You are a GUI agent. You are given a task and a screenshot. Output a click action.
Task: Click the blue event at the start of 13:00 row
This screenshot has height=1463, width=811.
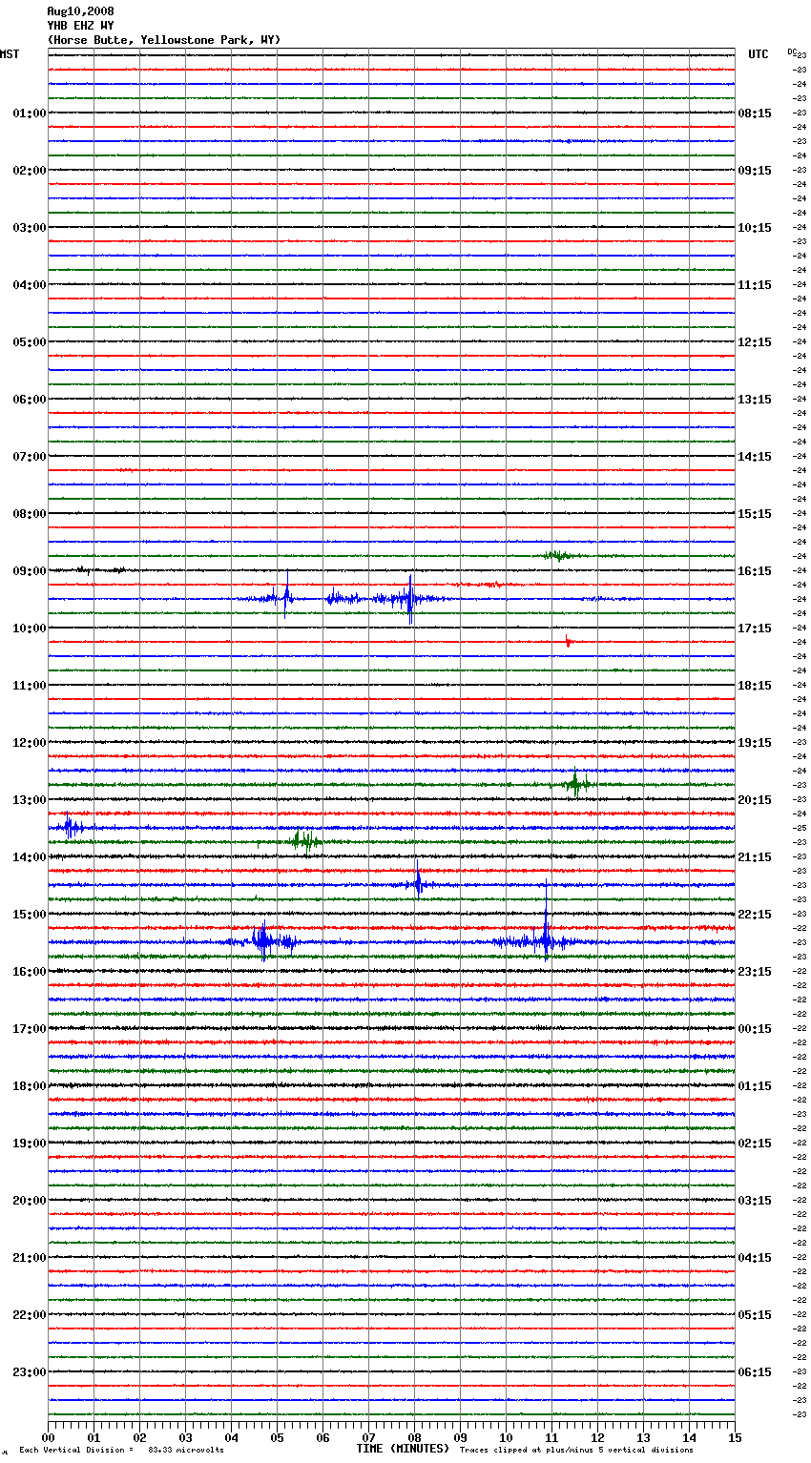click(x=69, y=827)
